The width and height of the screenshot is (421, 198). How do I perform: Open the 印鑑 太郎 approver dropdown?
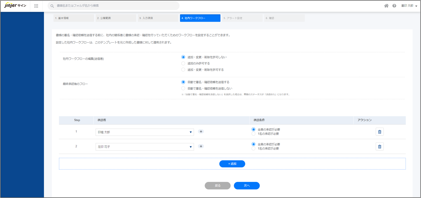(x=144, y=132)
